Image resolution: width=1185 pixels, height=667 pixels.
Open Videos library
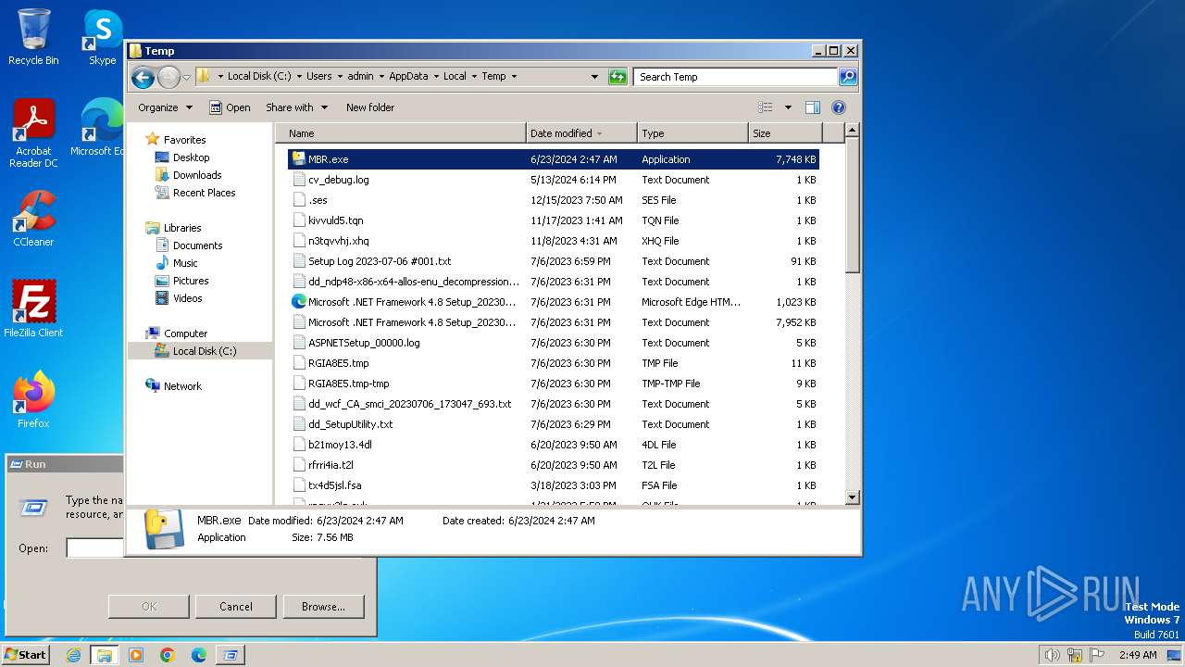[187, 298]
